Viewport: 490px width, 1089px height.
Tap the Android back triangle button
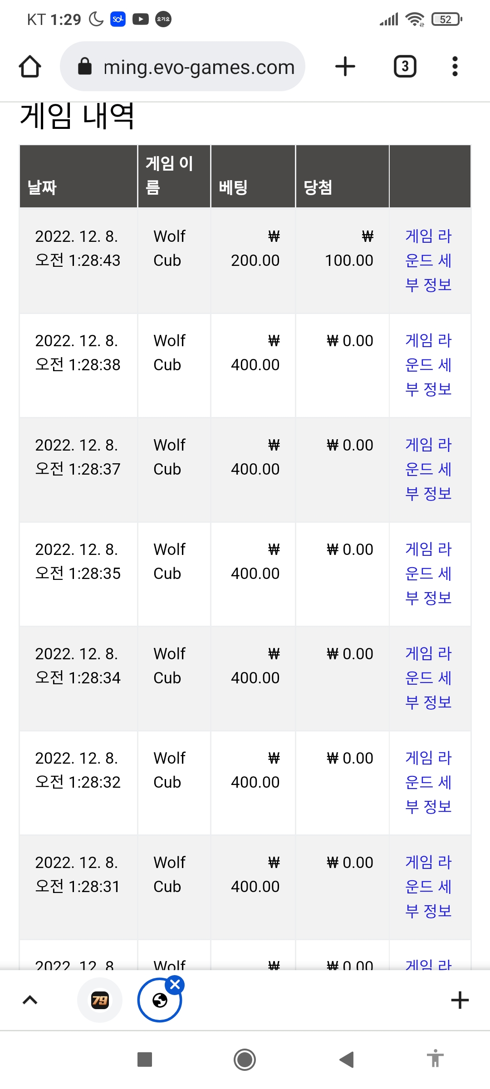coord(346,1060)
